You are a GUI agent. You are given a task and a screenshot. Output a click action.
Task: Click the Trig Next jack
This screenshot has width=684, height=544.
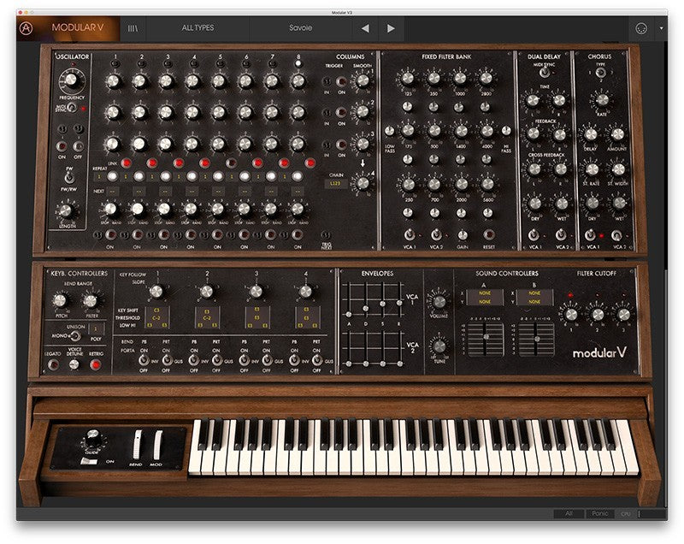pos(327,235)
